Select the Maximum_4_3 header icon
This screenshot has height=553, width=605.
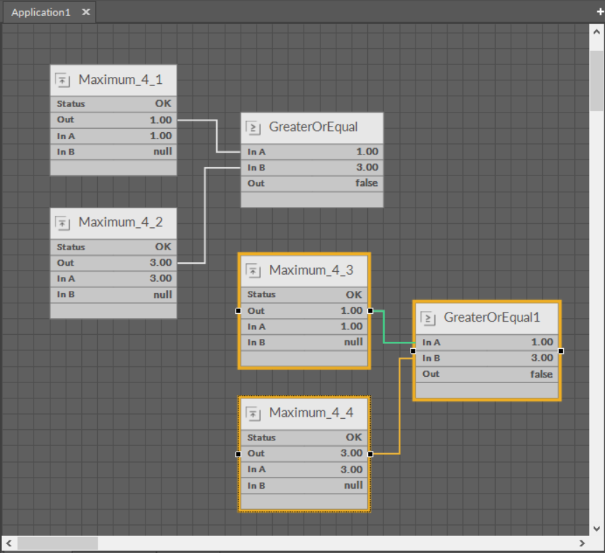coord(255,271)
